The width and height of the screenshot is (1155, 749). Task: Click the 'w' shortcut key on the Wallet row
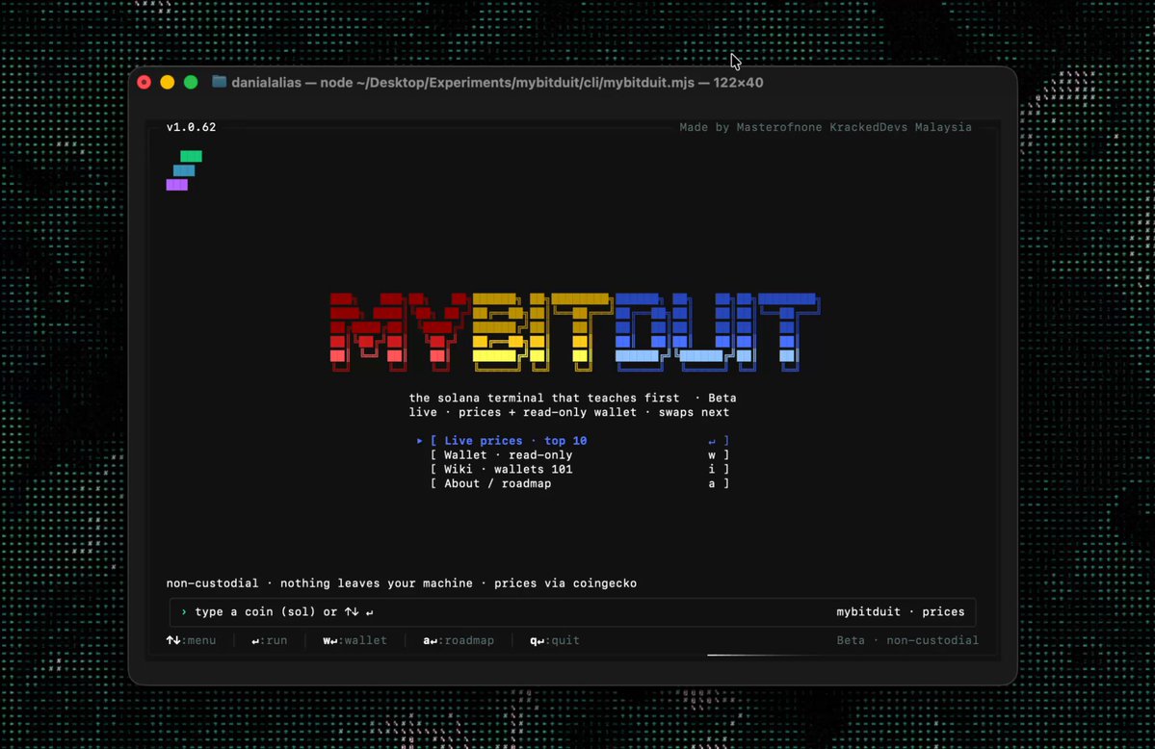click(712, 455)
